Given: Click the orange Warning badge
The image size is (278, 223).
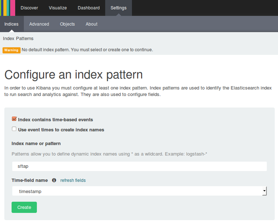Looking at the screenshot, I should coord(11,50).
